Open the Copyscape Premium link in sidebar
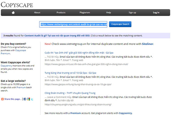 pyautogui.click(x=13, y=52)
